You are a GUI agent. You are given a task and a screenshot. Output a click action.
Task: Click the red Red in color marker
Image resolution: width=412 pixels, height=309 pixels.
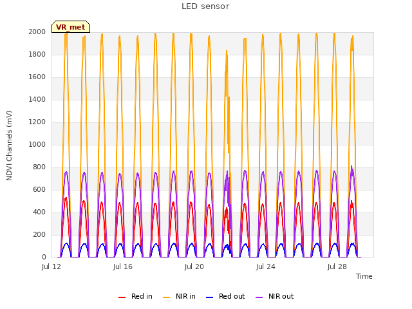click(x=122, y=297)
